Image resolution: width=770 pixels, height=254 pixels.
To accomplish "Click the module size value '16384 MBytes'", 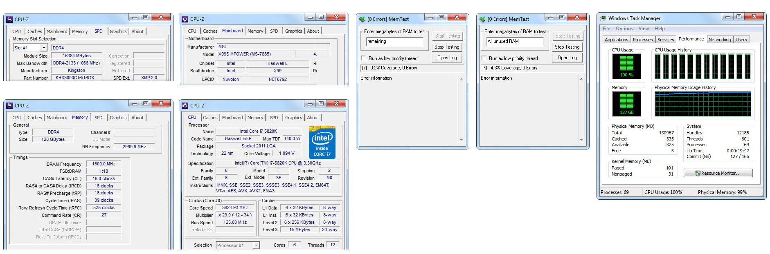I will pyautogui.click(x=77, y=56).
